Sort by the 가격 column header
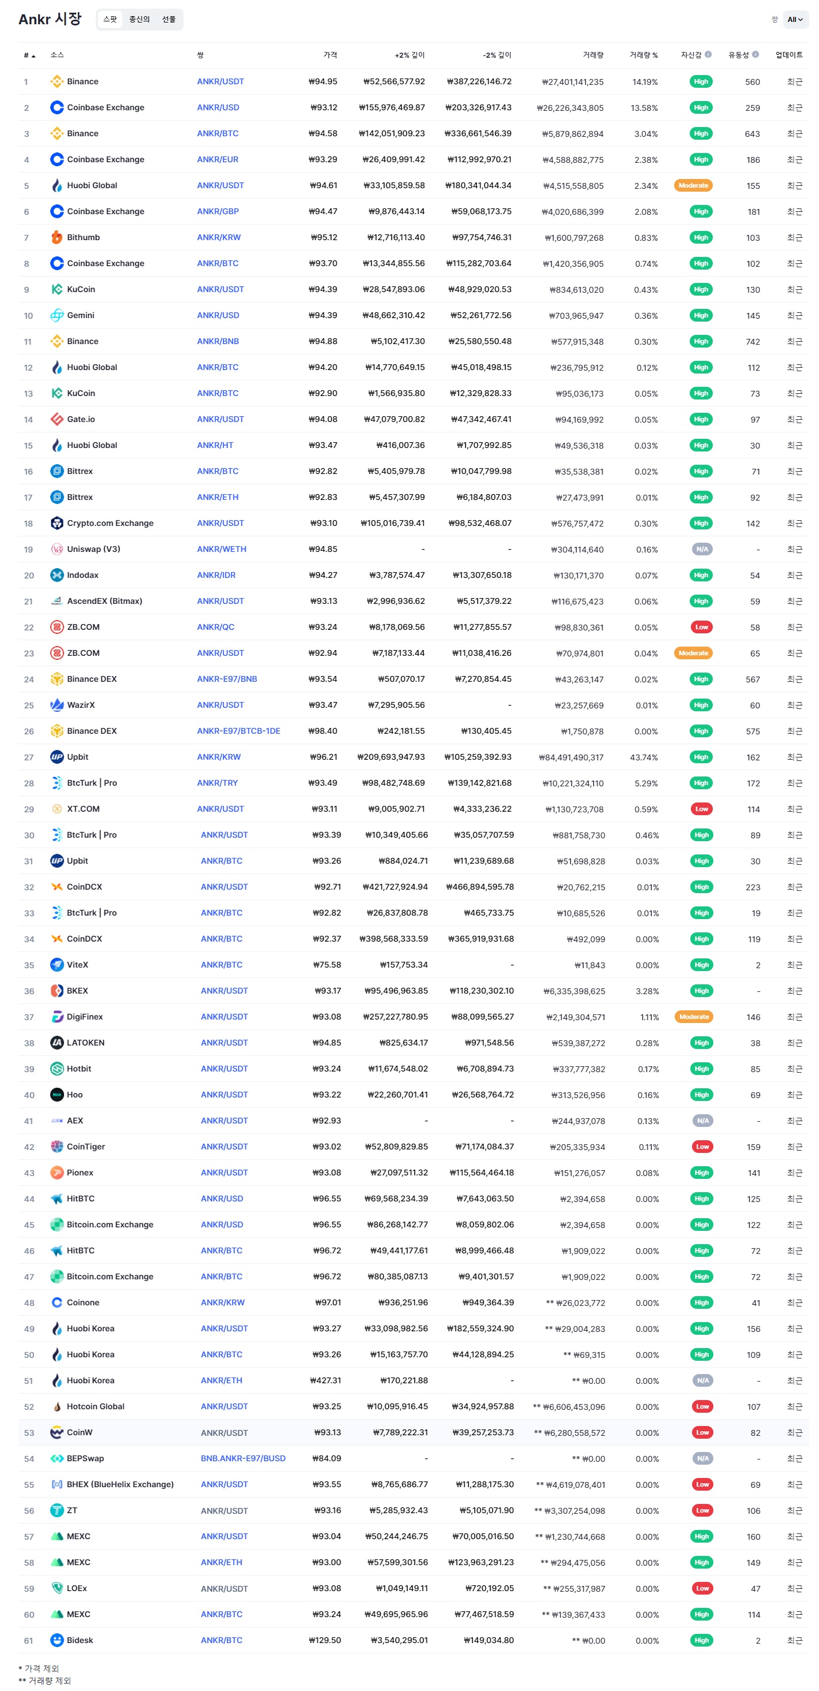Viewport: 819px width, 1691px height. 330,55
